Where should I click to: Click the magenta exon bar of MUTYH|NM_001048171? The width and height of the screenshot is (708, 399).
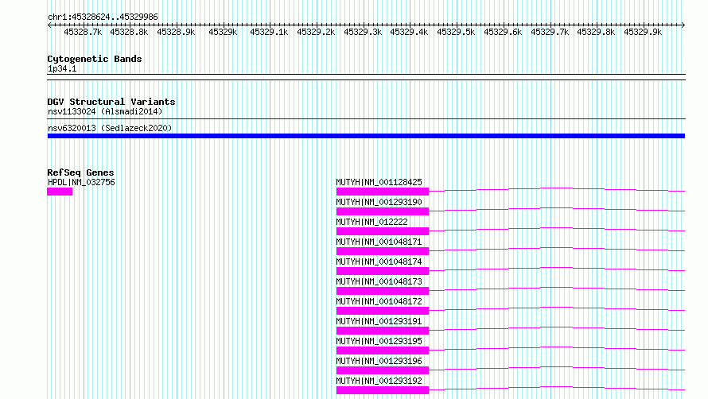383,251
